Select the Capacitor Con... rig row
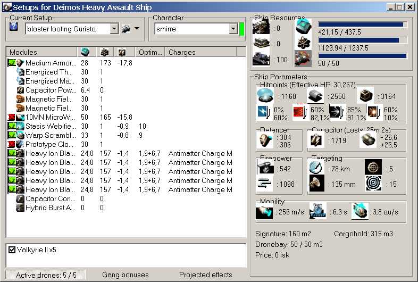 (x=126, y=198)
